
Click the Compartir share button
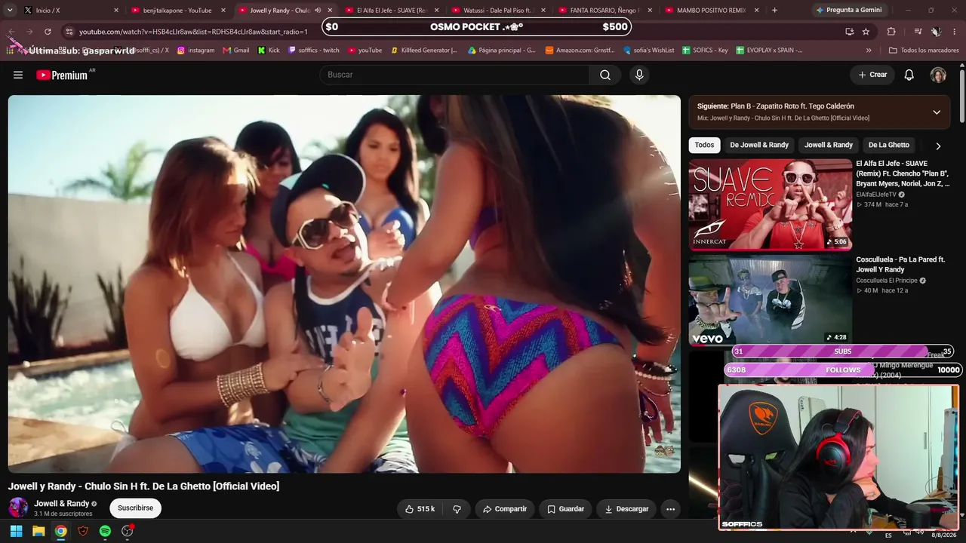pos(505,509)
